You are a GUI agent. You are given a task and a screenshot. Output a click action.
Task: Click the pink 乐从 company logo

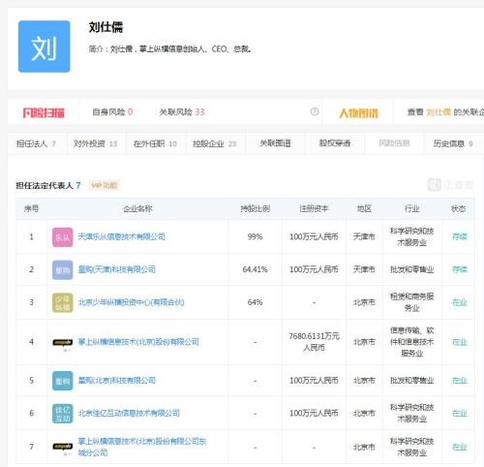[x=63, y=236]
